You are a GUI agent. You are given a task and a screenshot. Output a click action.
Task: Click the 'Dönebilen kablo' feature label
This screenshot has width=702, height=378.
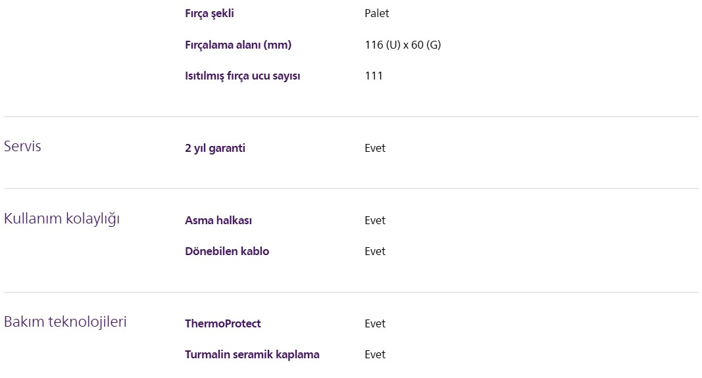(x=227, y=251)
